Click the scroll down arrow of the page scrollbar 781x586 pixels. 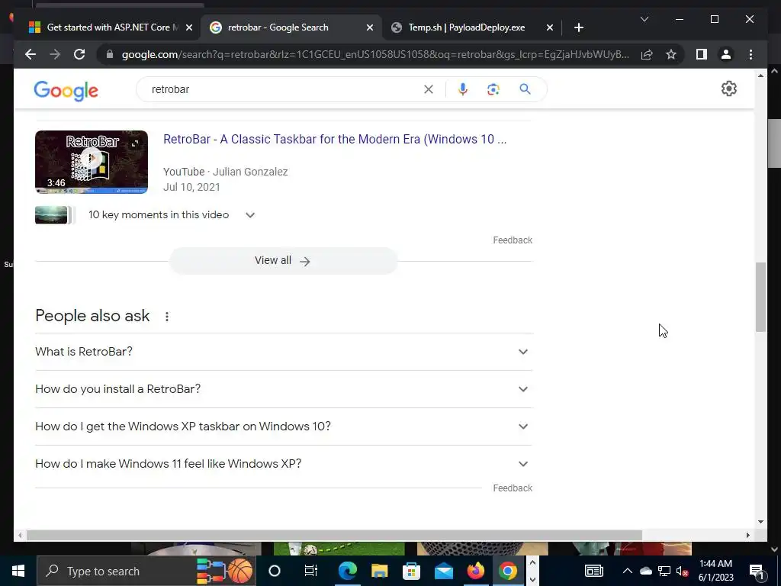pos(760,522)
